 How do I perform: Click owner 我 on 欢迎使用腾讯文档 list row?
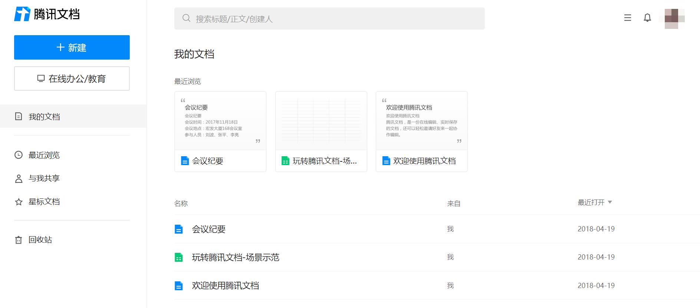(x=450, y=286)
